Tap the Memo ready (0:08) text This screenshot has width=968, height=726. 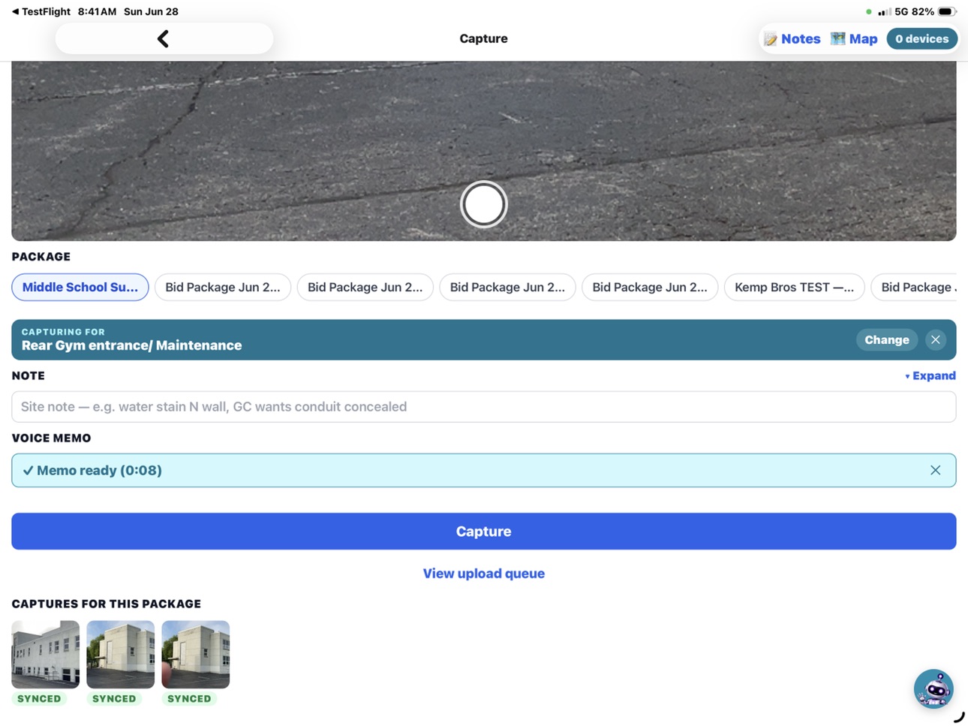(99, 470)
